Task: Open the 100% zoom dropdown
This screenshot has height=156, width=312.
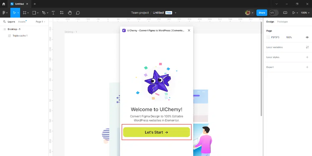Action: [x=305, y=13]
